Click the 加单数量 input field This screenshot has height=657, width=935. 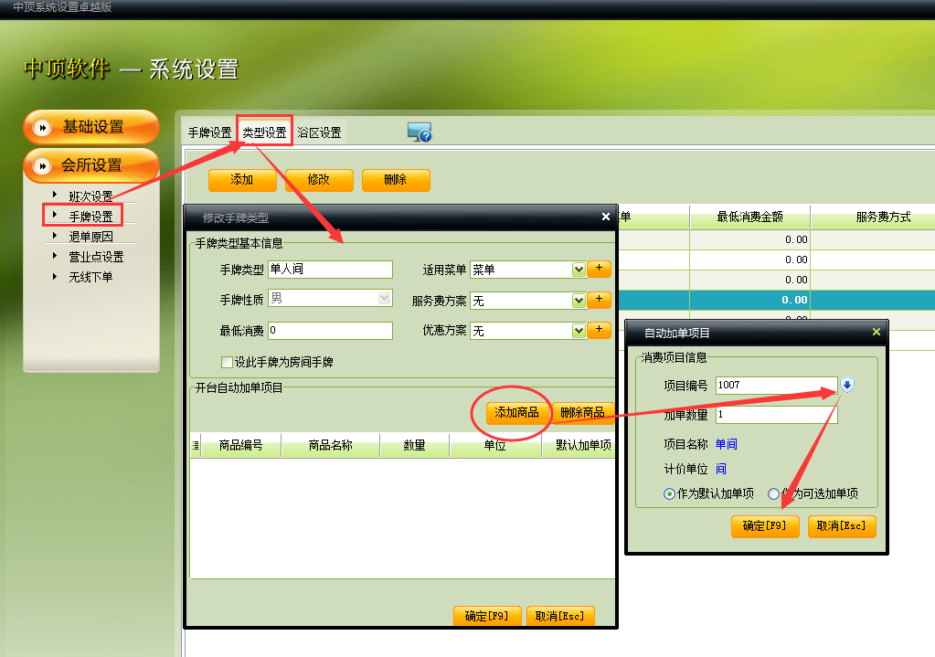pos(776,415)
